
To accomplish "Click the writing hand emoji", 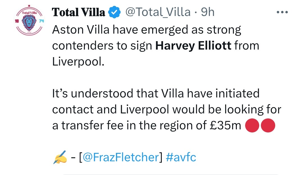I will [x=60, y=157].
